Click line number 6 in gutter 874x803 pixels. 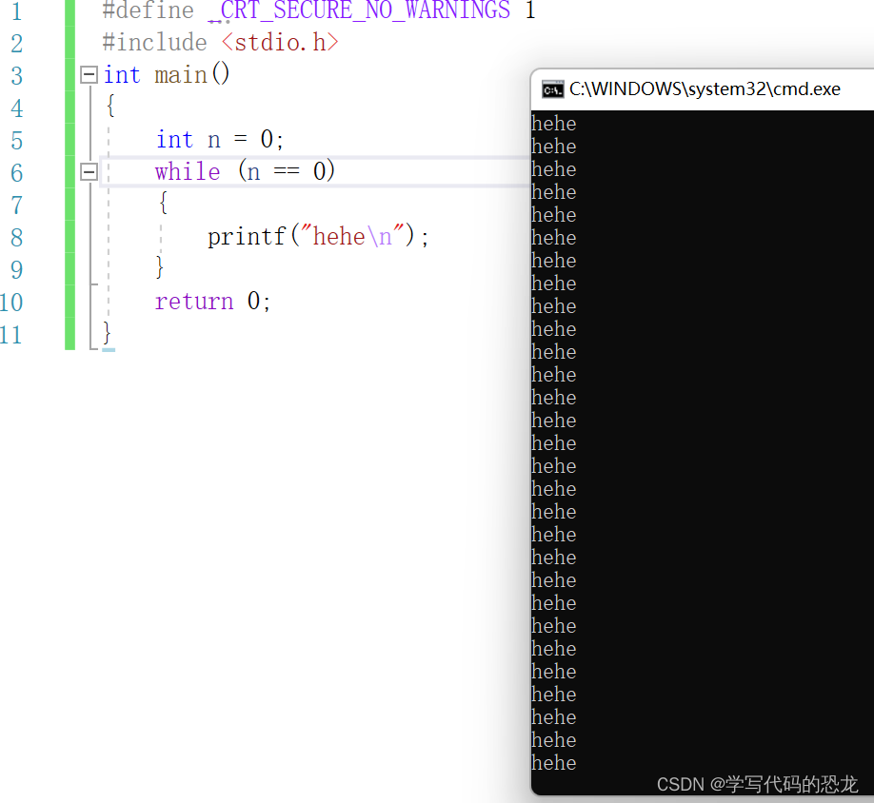coord(17,172)
